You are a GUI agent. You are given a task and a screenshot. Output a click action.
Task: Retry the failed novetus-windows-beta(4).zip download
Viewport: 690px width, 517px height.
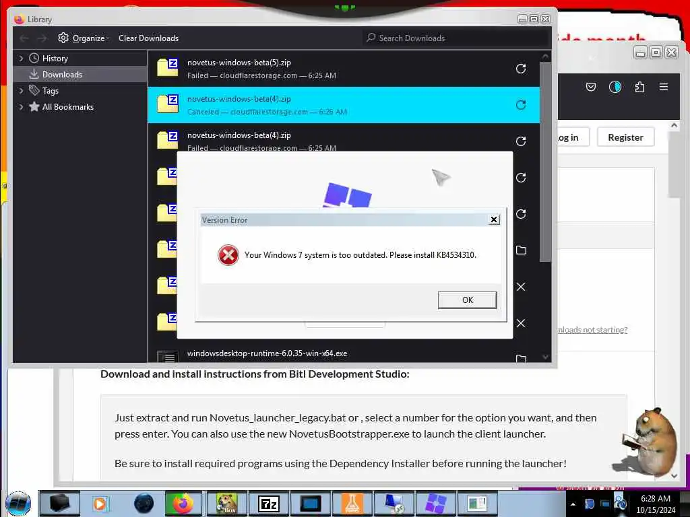(521, 141)
